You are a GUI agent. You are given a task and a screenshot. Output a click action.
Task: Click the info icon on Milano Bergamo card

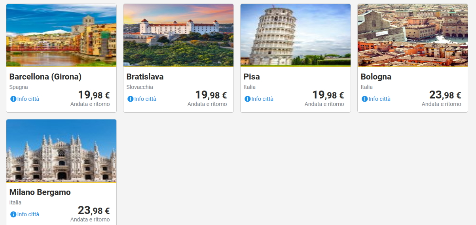[13, 214]
